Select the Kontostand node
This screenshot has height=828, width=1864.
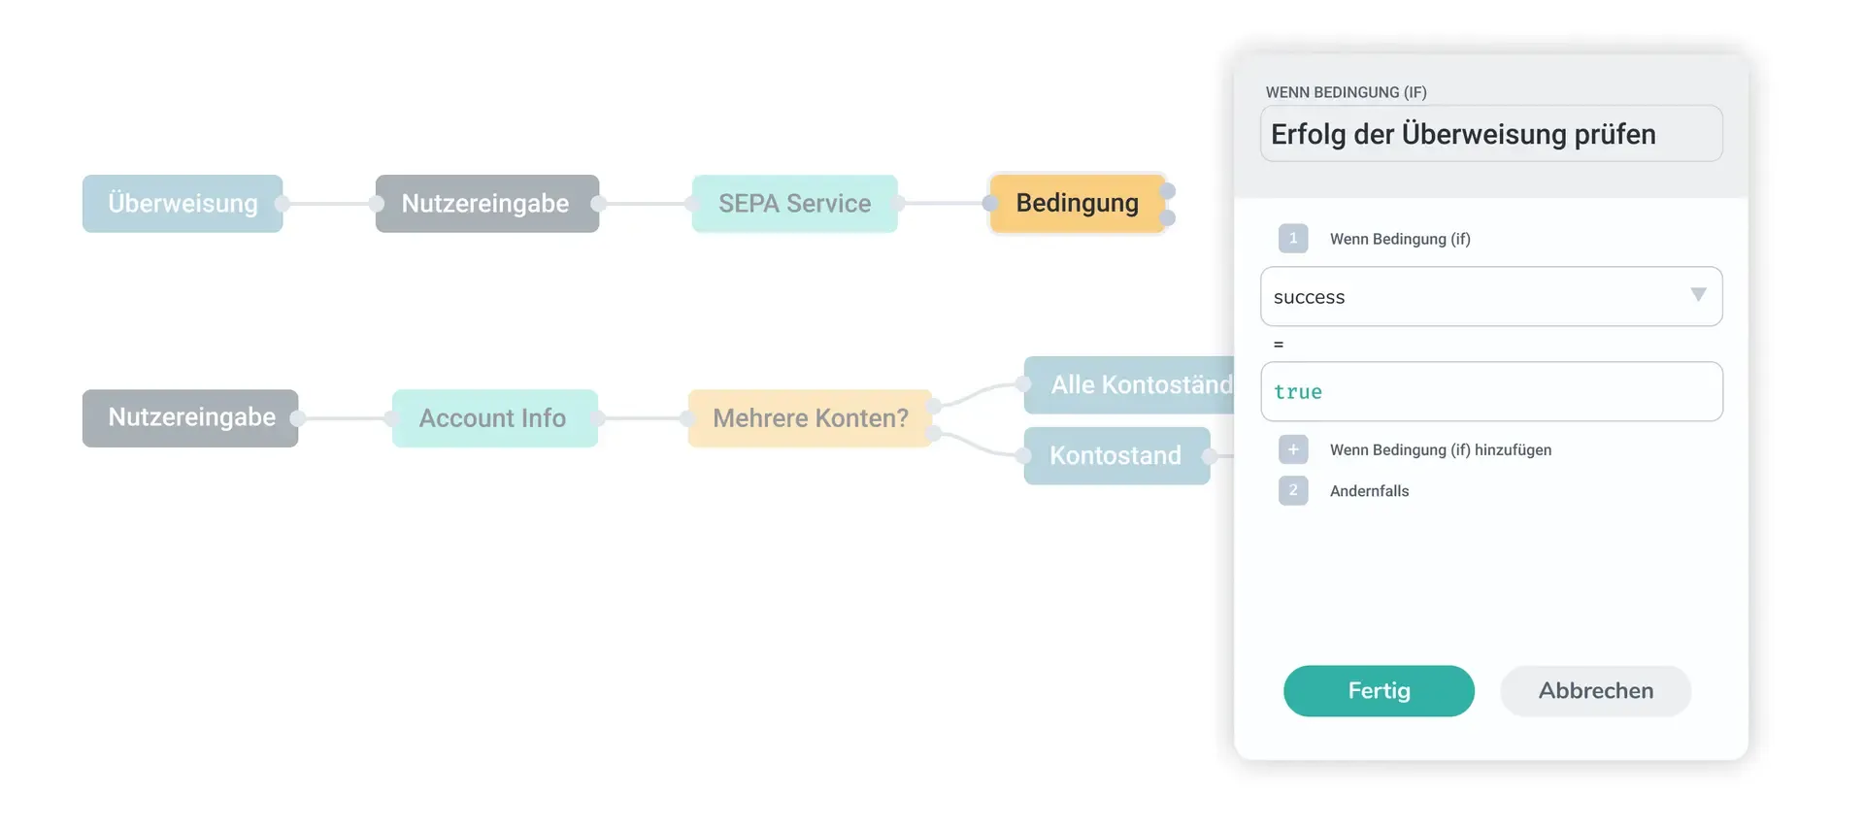click(1115, 455)
